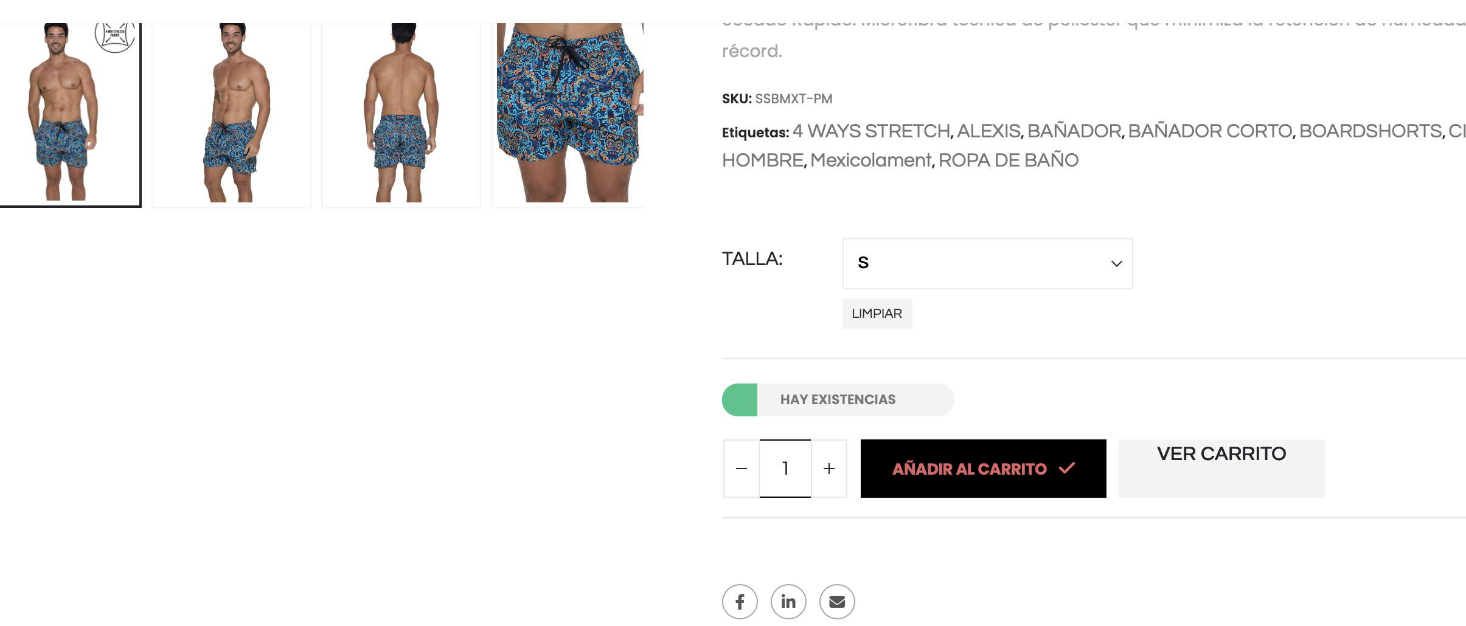
Task: Decrease quantity with the minus button
Action: point(742,469)
